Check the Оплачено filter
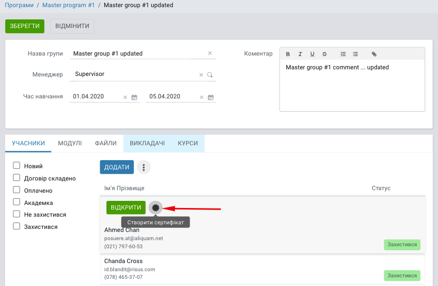438x286 pixels. tap(16, 190)
